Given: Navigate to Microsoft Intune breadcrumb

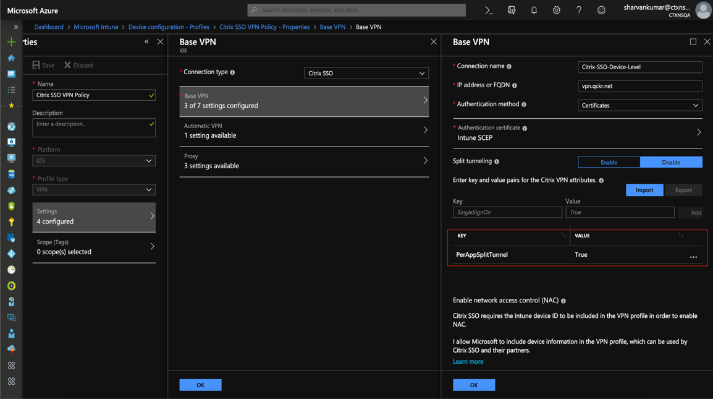Looking at the screenshot, I should click(x=96, y=27).
